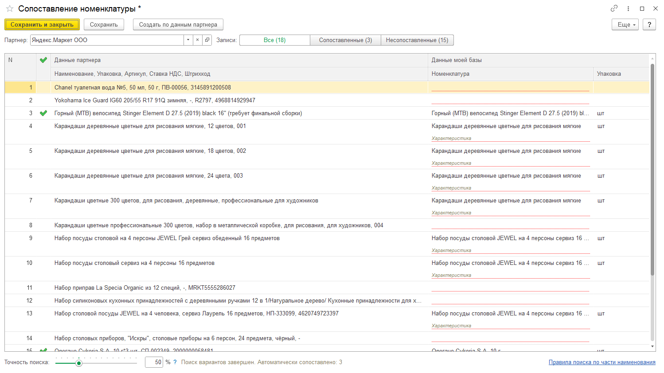Open the three-dot window options menu

click(628, 8)
